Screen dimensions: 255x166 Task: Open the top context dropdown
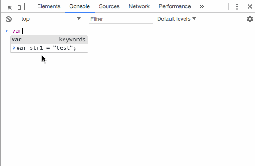click(x=51, y=19)
